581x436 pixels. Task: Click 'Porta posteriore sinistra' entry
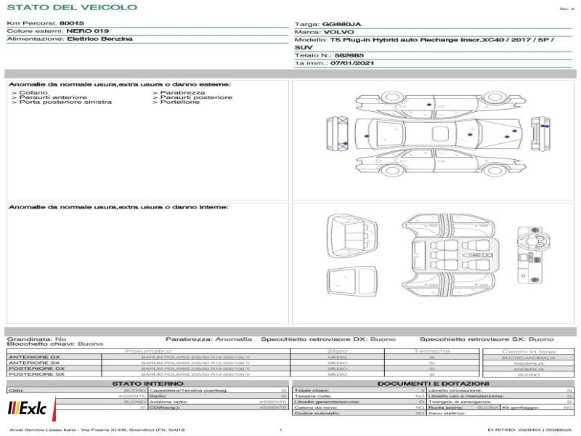pyautogui.click(x=62, y=102)
